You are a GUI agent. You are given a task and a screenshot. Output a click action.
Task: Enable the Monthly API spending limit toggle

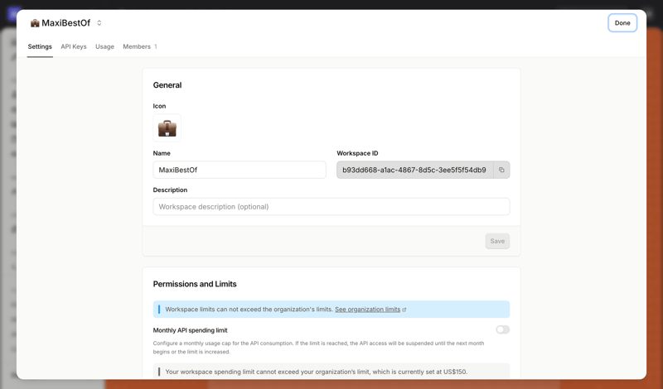point(502,329)
